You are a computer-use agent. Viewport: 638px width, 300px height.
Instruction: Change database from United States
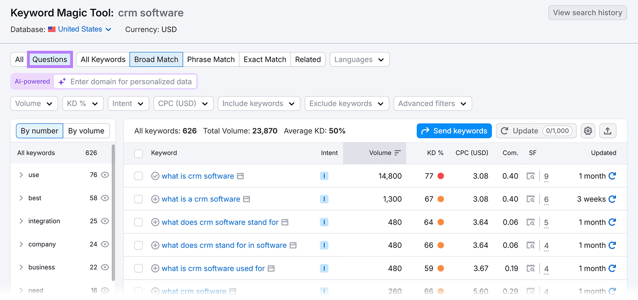80,29
